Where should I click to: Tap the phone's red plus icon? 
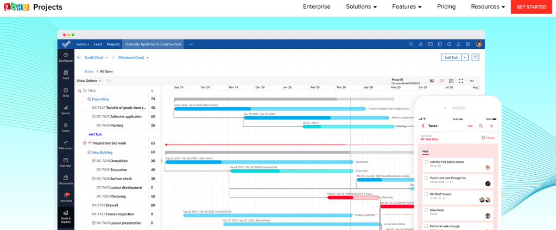pyautogui.click(x=491, y=126)
